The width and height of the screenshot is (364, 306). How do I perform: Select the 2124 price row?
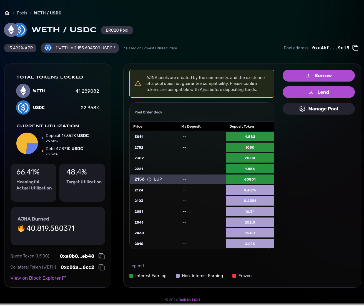(202, 190)
